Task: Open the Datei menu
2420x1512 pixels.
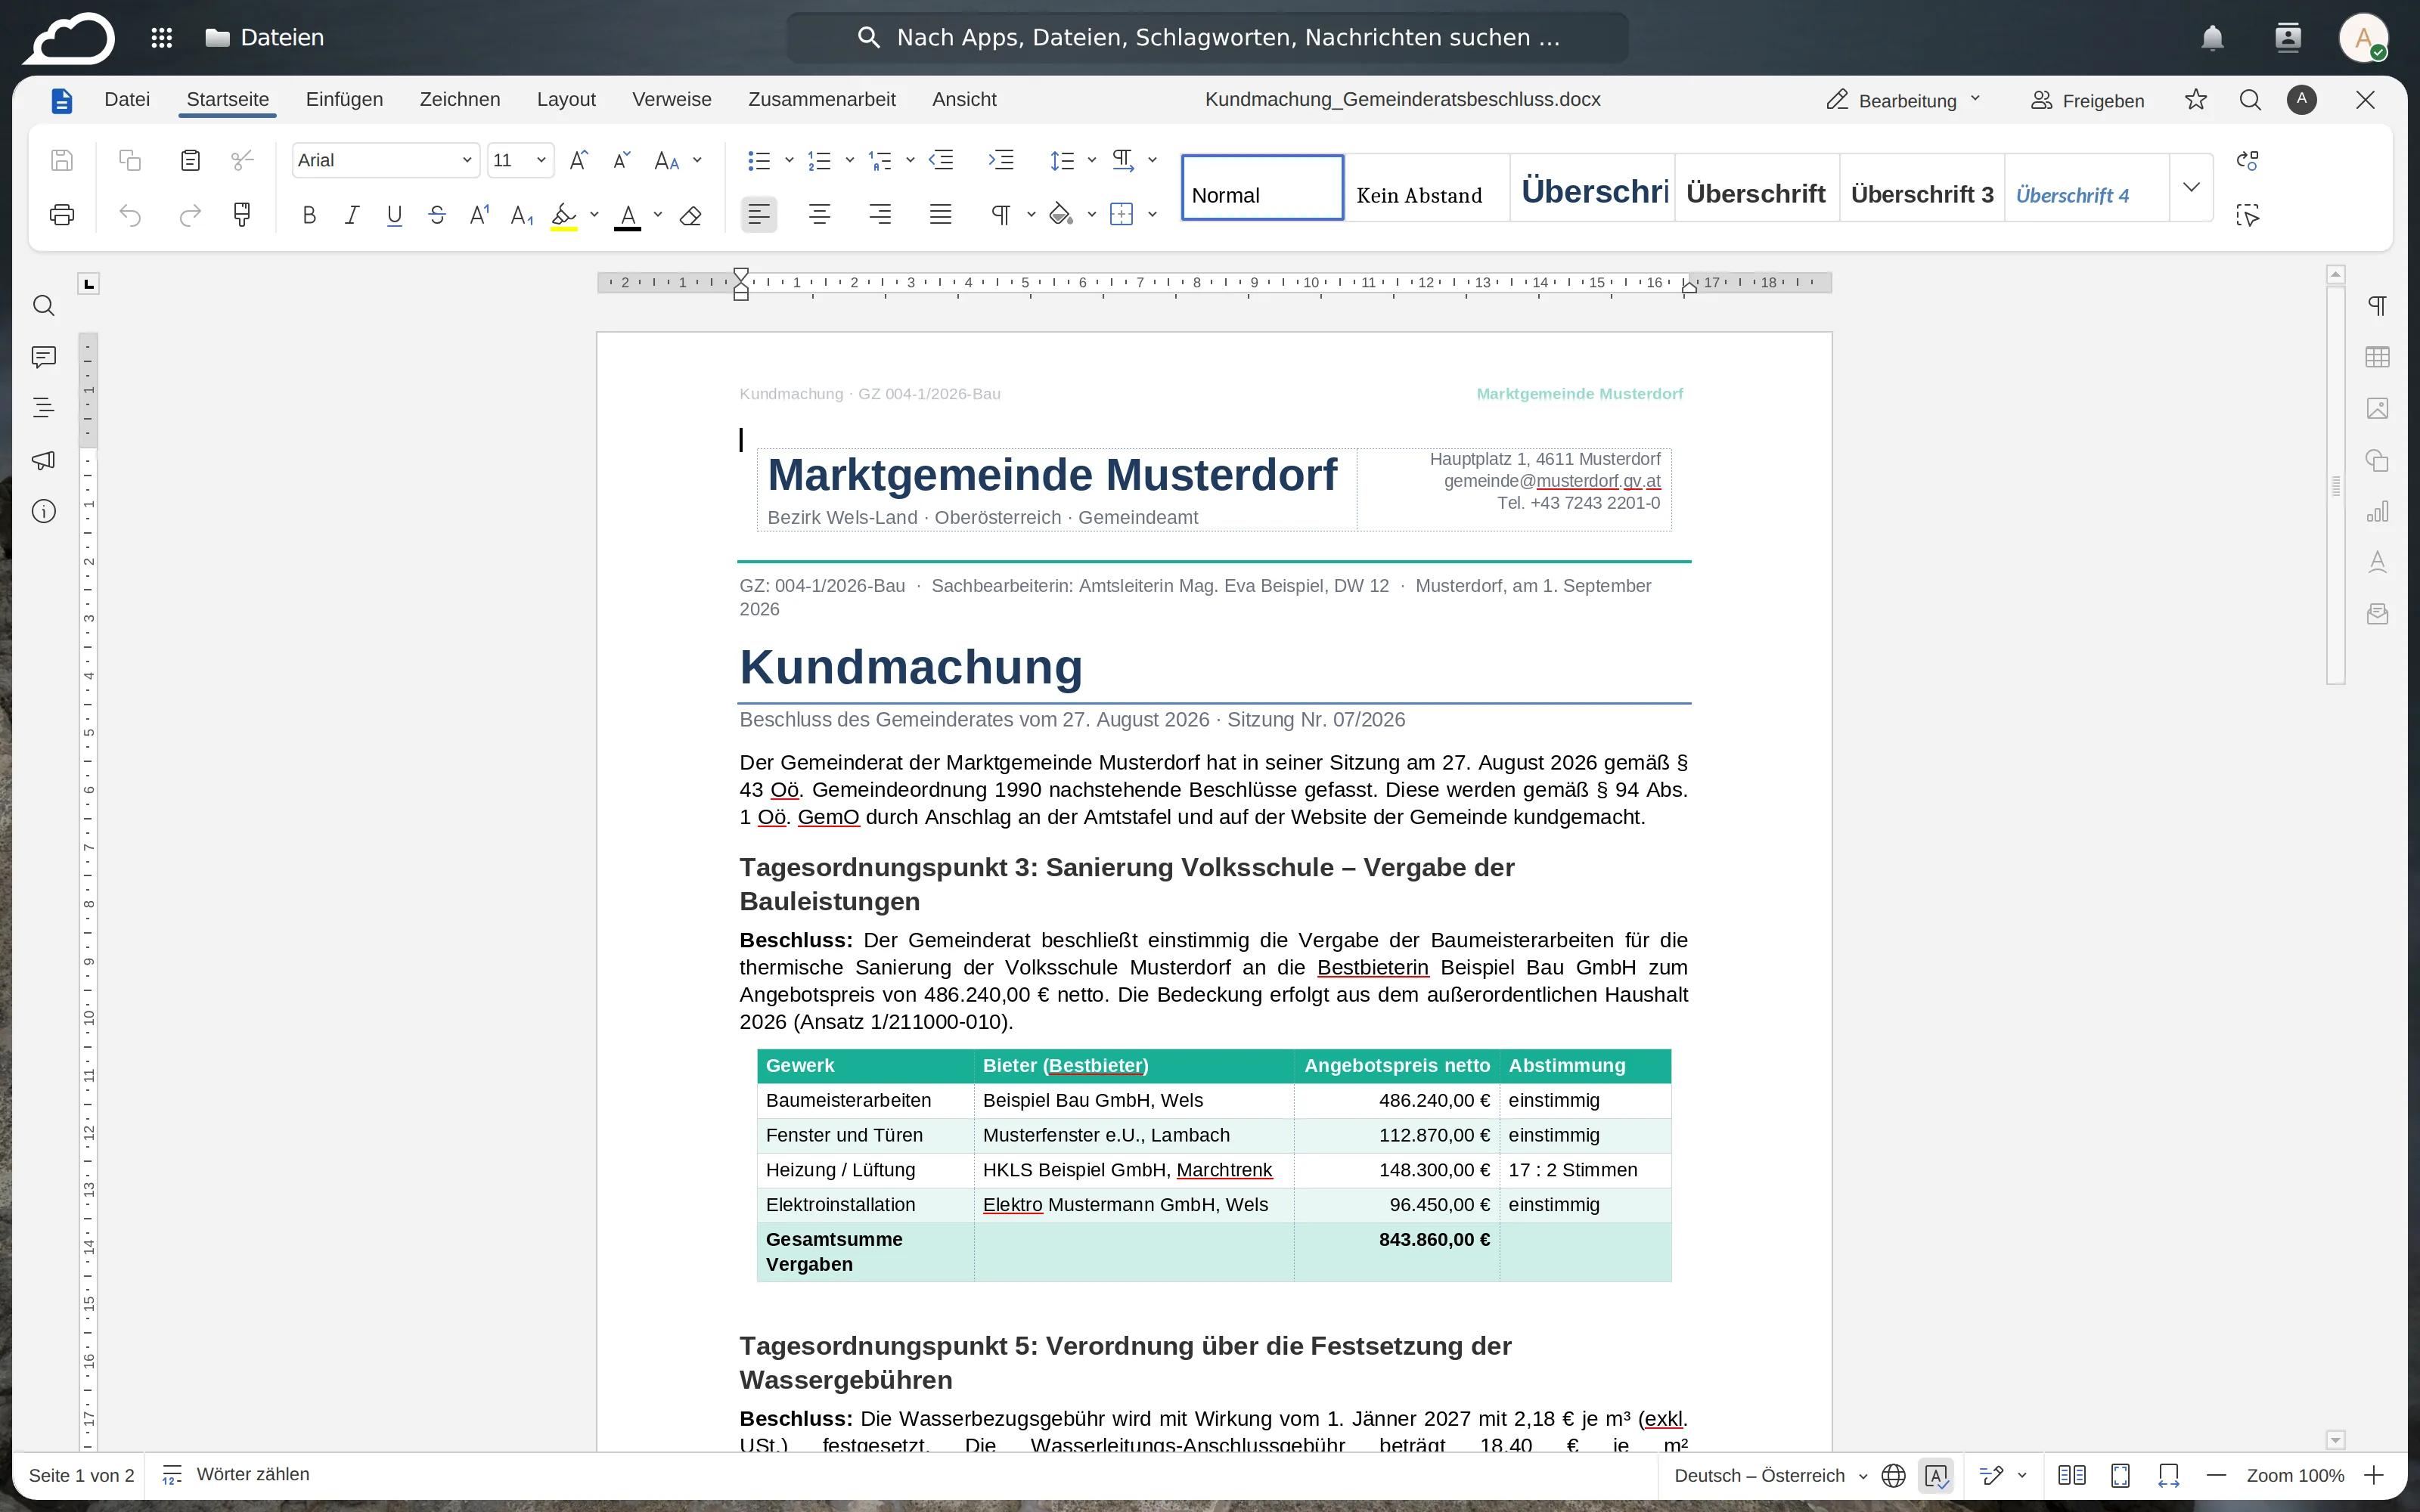Action: (127, 100)
